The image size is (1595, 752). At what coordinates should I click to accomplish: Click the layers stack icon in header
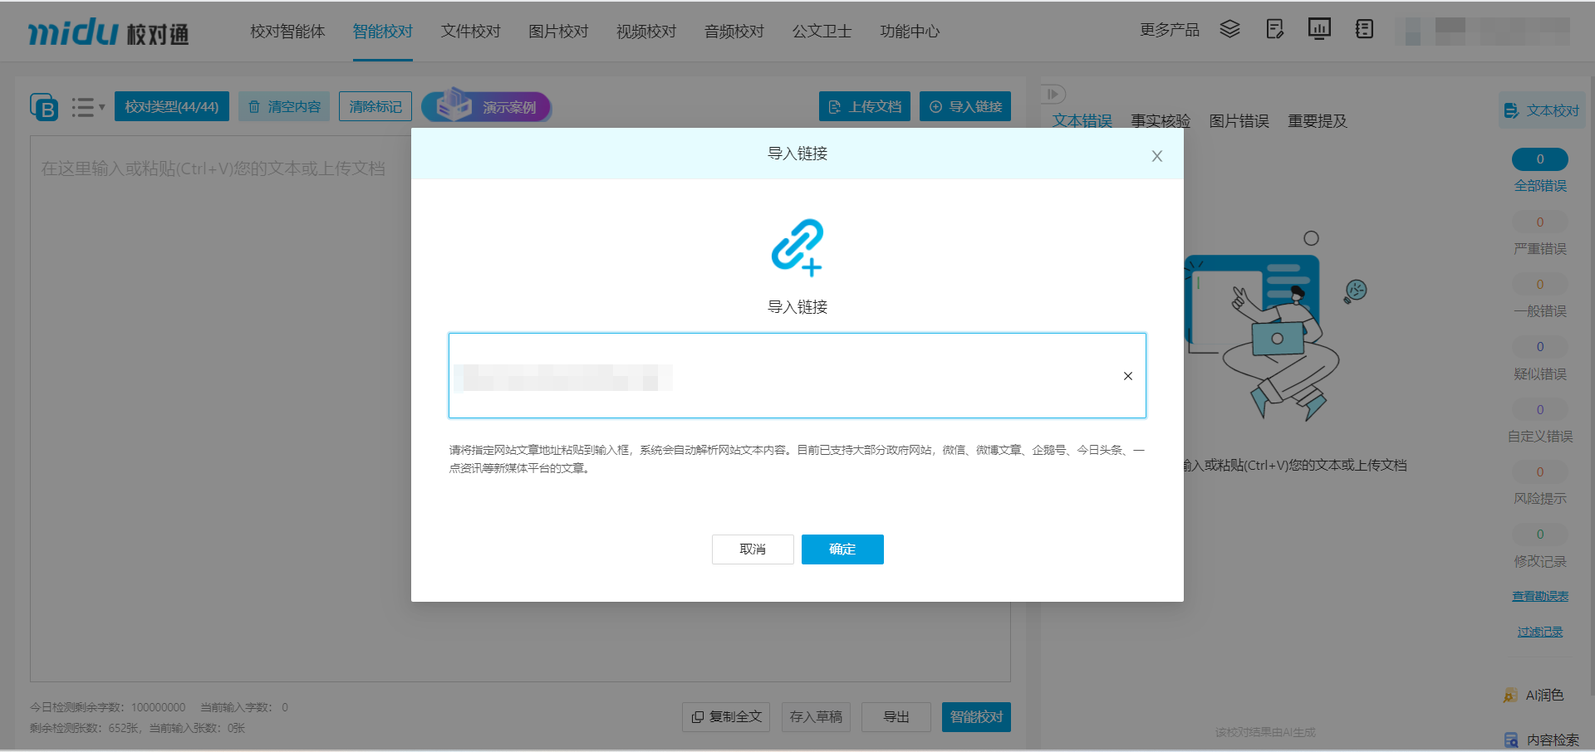pyautogui.click(x=1229, y=30)
